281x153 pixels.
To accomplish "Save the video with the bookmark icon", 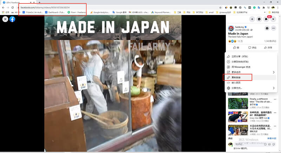I will [267, 28].
